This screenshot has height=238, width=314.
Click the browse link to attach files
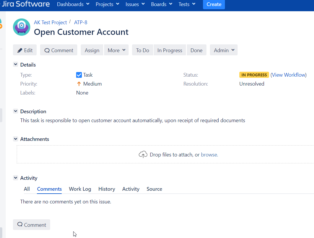pos(209,155)
